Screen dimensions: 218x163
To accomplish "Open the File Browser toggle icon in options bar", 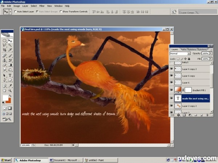I will point(174,12).
